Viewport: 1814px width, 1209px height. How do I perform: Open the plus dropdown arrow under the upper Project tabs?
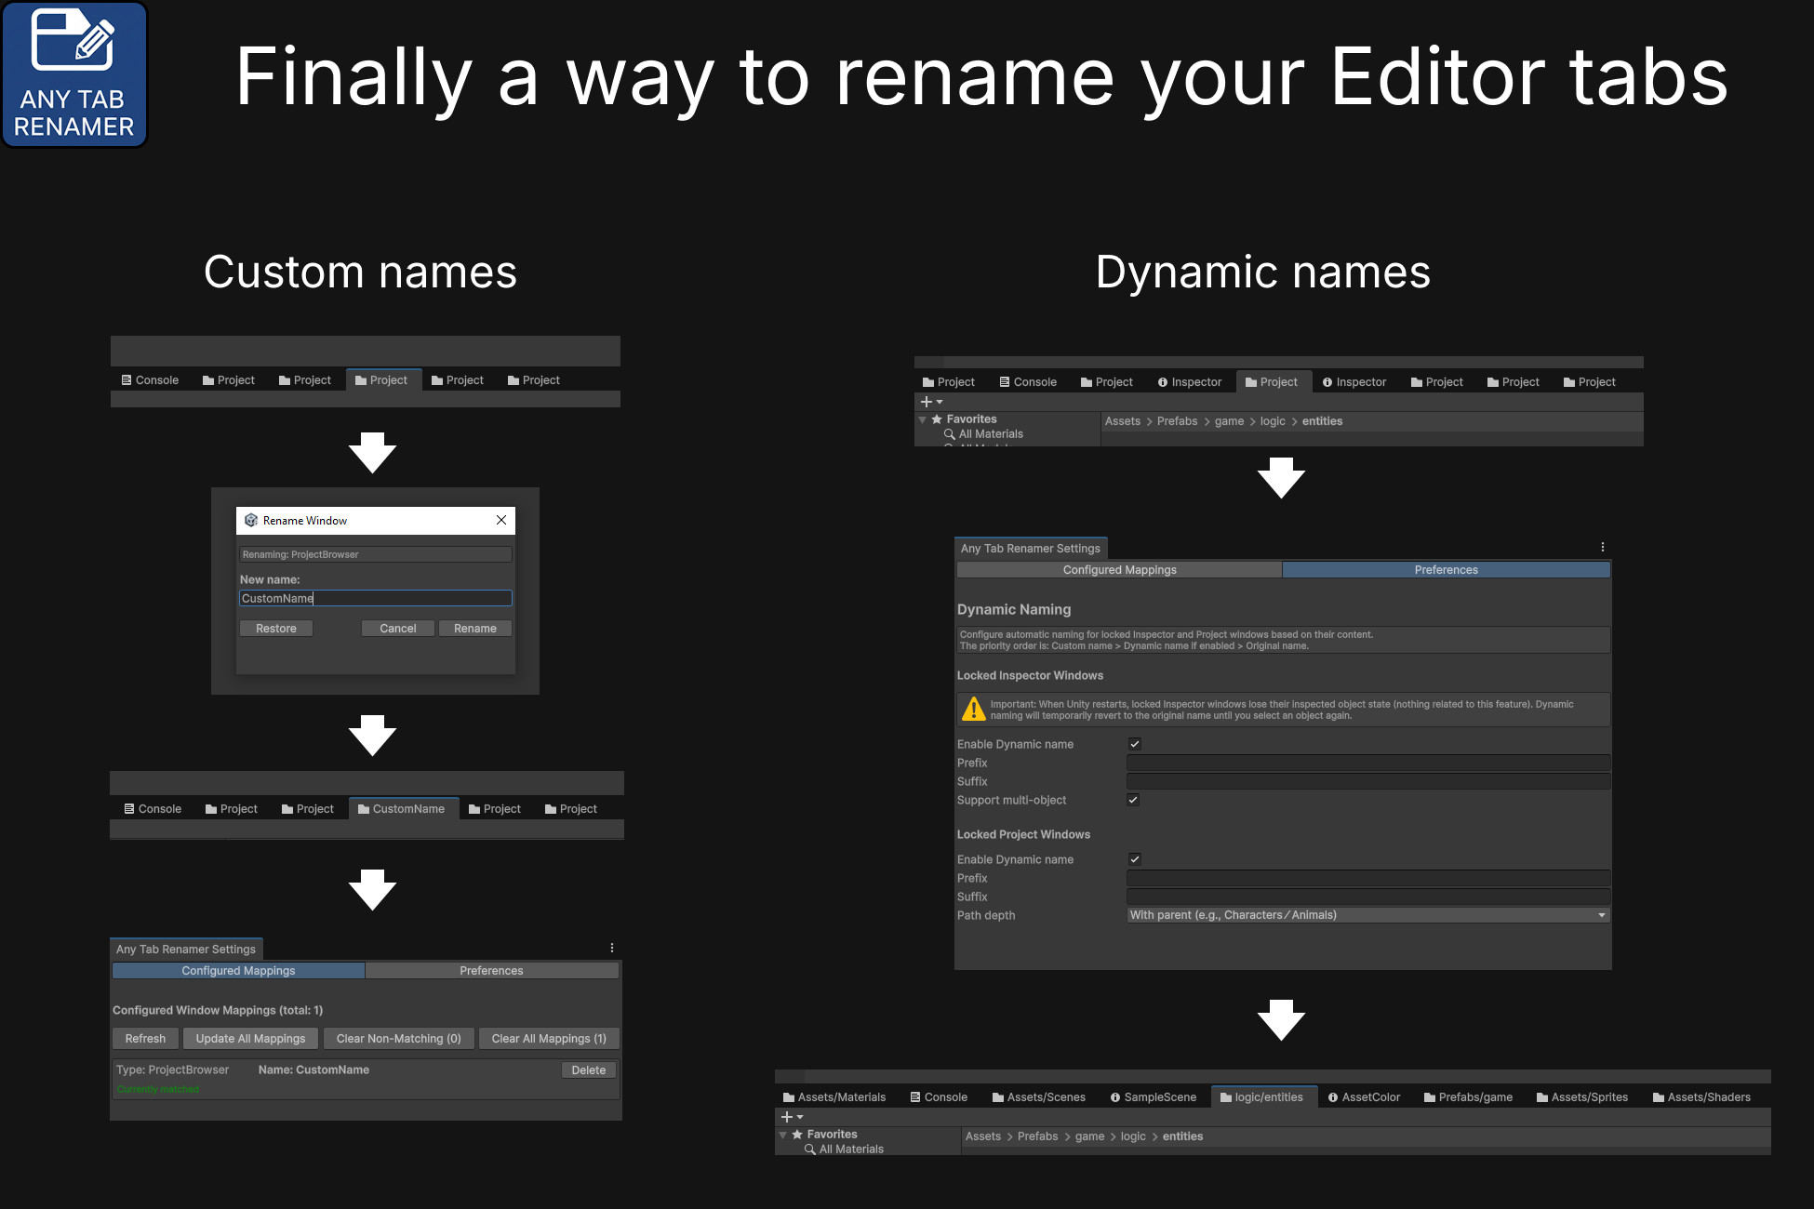[x=940, y=402]
